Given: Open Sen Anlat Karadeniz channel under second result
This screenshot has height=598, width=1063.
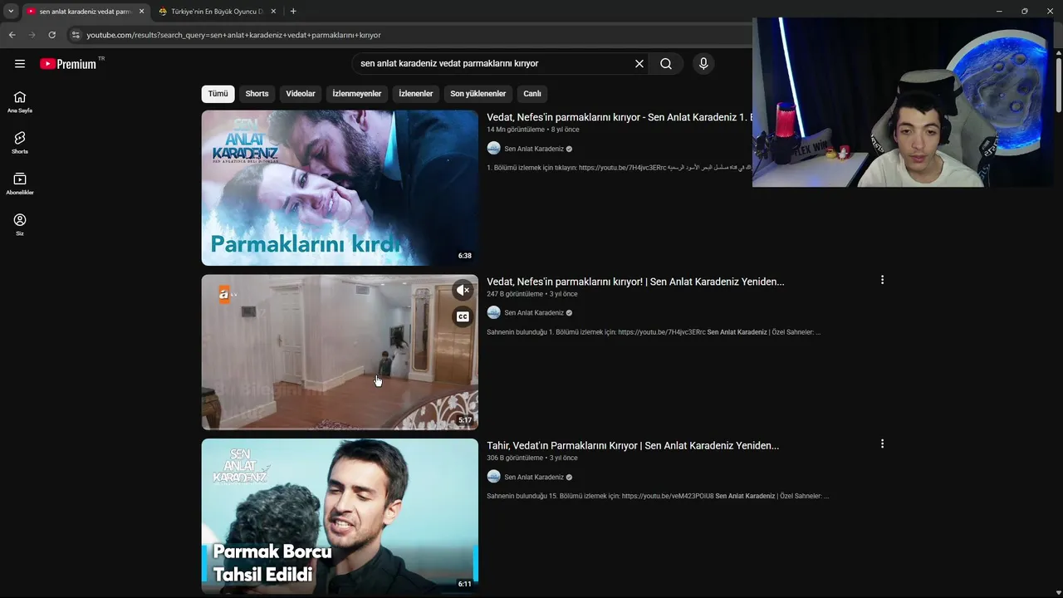Looking at the screenshot, I should [534, 312].
